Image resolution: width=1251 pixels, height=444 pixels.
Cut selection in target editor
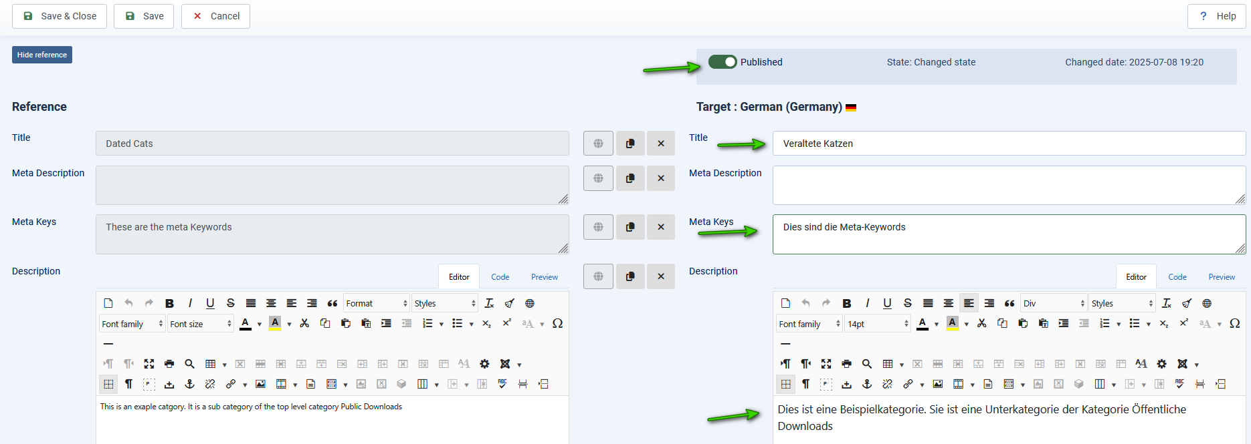[x=981, y=324]
